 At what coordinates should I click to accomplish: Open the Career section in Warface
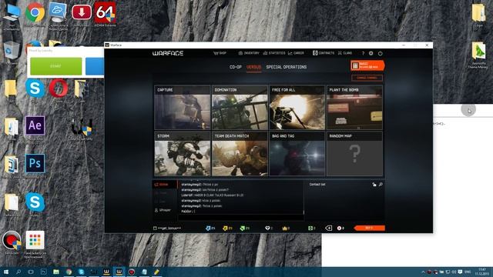coord(296,53)
